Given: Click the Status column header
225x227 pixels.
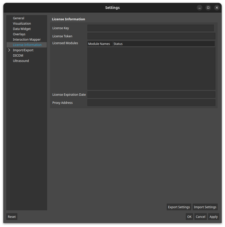Looking at the screenshot, I should tap(164, 44).
